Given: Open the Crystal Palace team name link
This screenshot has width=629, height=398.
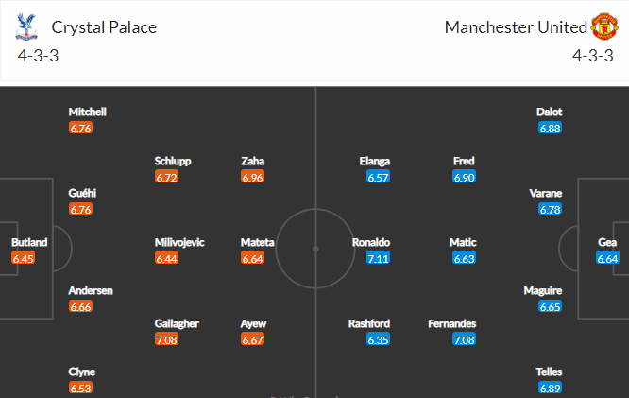Looking at the screenshot, I should click(104, 27).
